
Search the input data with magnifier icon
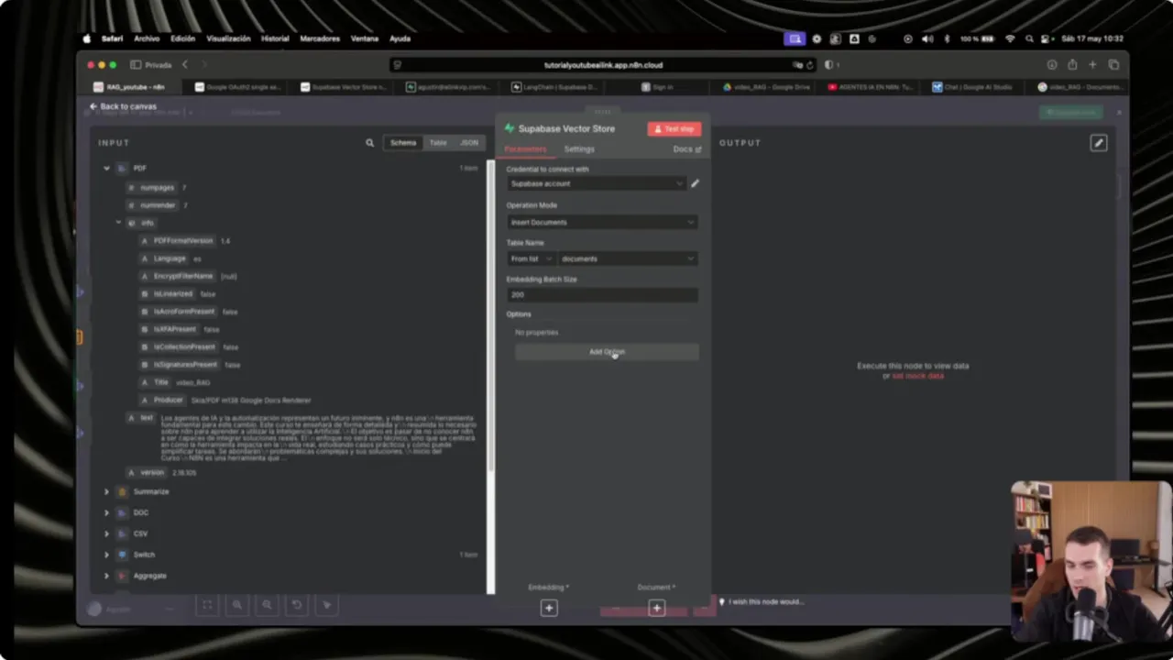370,143
